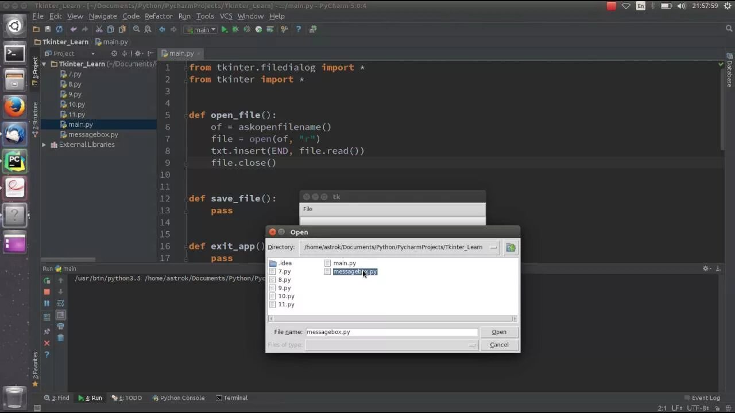
Task: Click the Navigate Back arrow
Action: (162, 29)
